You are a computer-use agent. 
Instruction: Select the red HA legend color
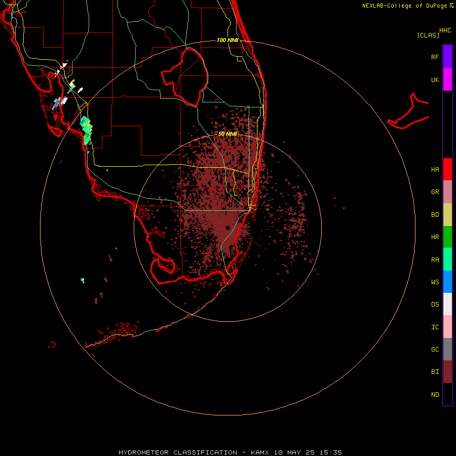[447, 169]
